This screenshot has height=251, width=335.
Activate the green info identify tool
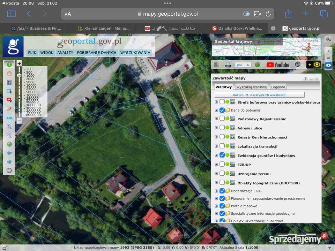click(x=9, y=64)
